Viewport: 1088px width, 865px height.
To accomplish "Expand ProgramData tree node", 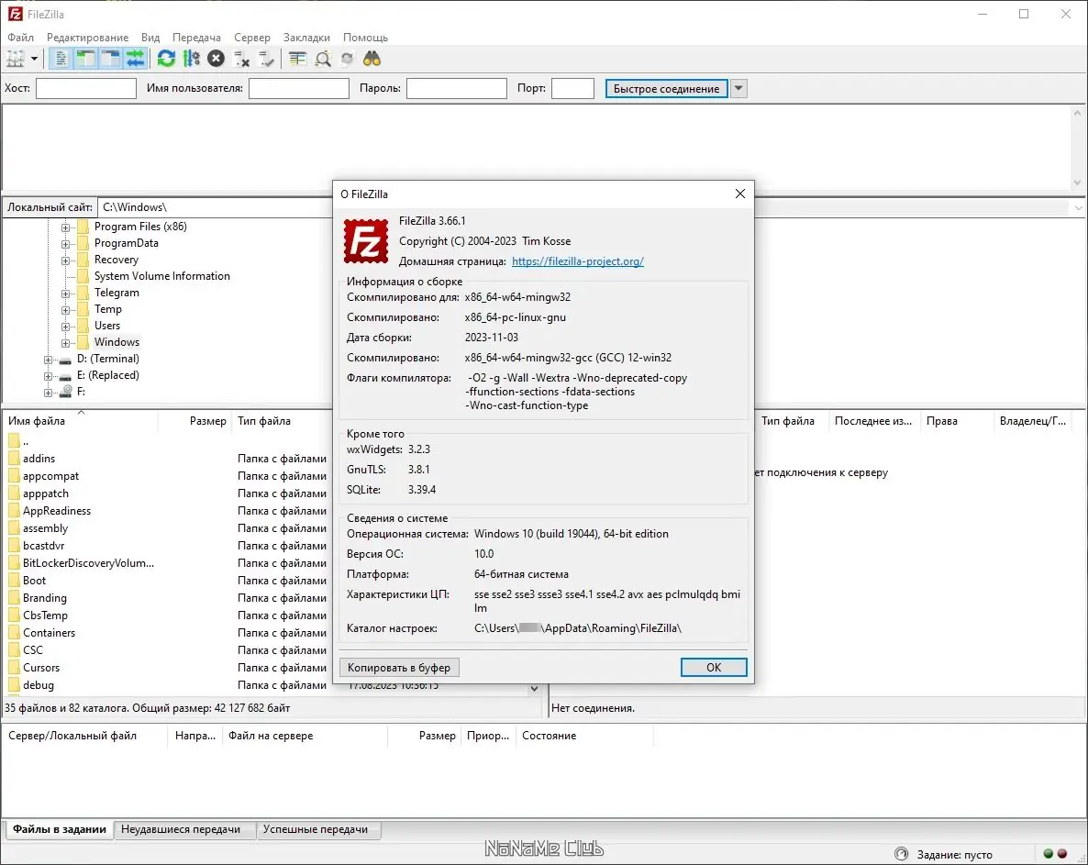I will tap(65, 244).
